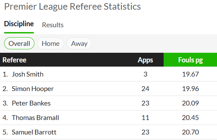Sort table by Apps column header

point(145,60)
